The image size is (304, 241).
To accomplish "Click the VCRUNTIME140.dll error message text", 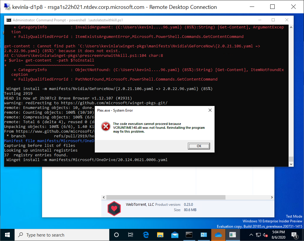I will tap(159, 128).
